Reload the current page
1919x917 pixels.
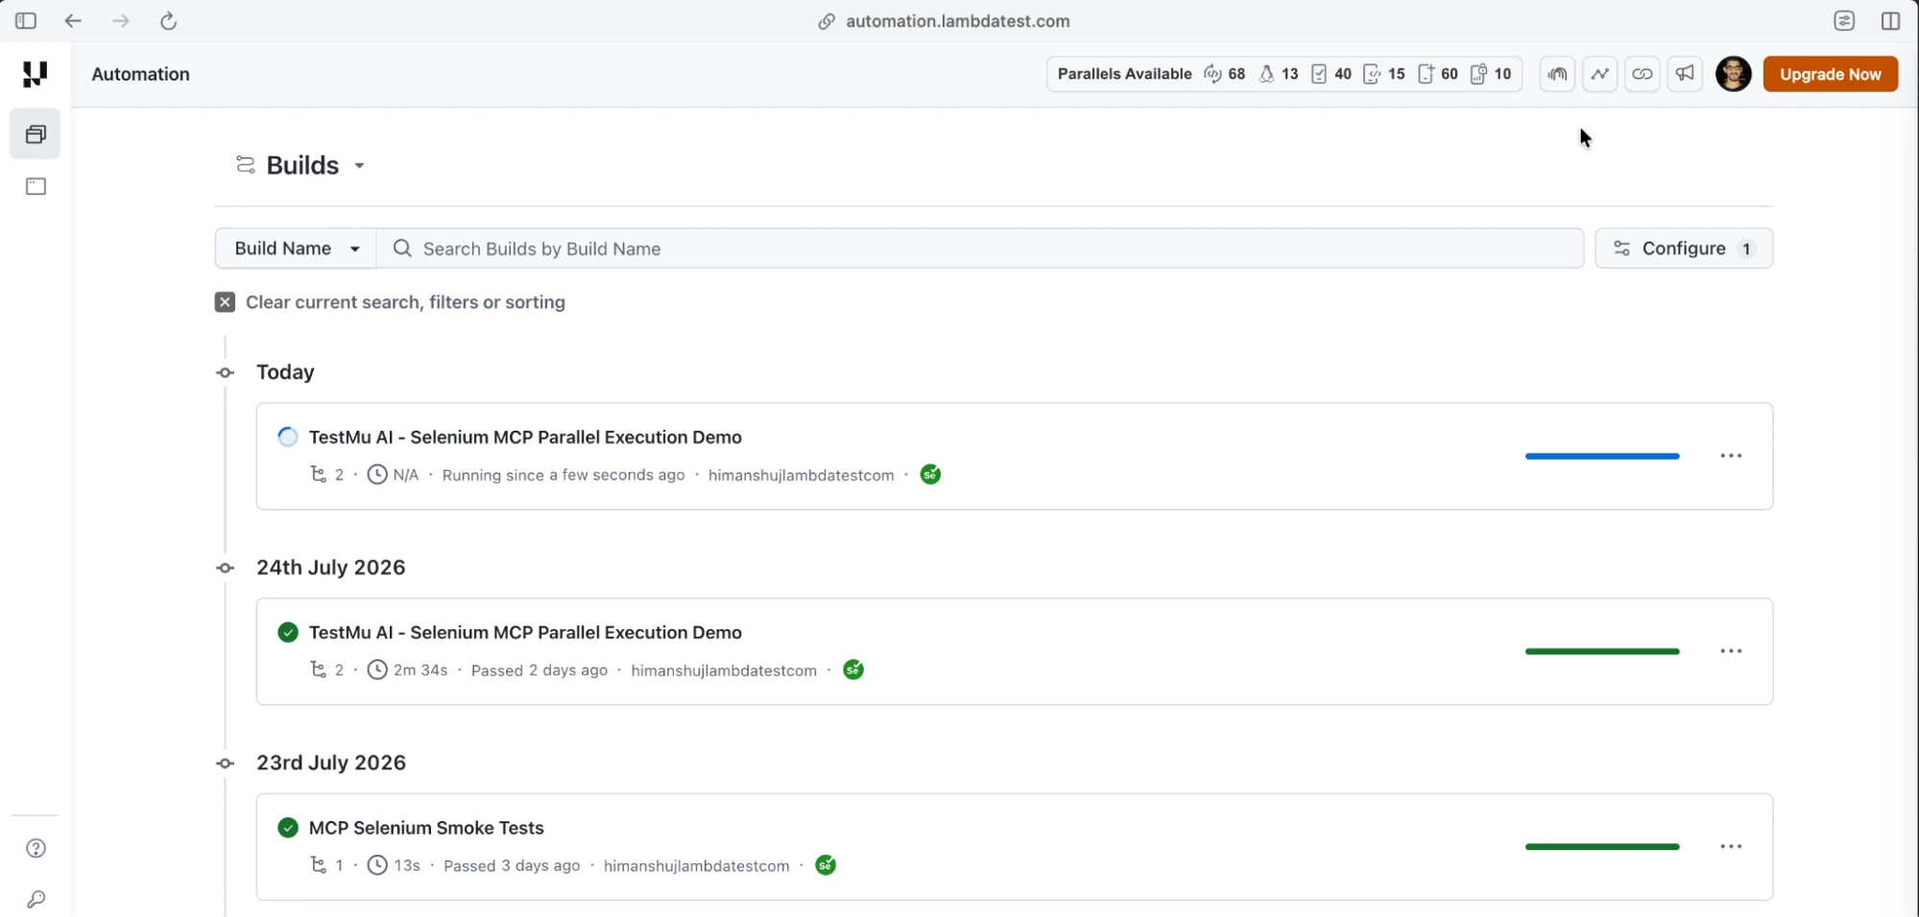tap(168, 20)
